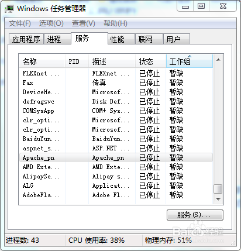This screenshot has height=251, width=241.
Task: Select the COMSysApp service row
Action: 116,111
